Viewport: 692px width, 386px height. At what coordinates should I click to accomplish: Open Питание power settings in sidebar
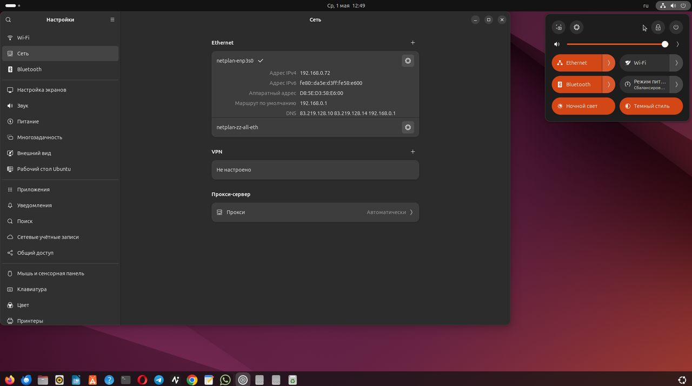pyautogui.click(x=60, y=121)
